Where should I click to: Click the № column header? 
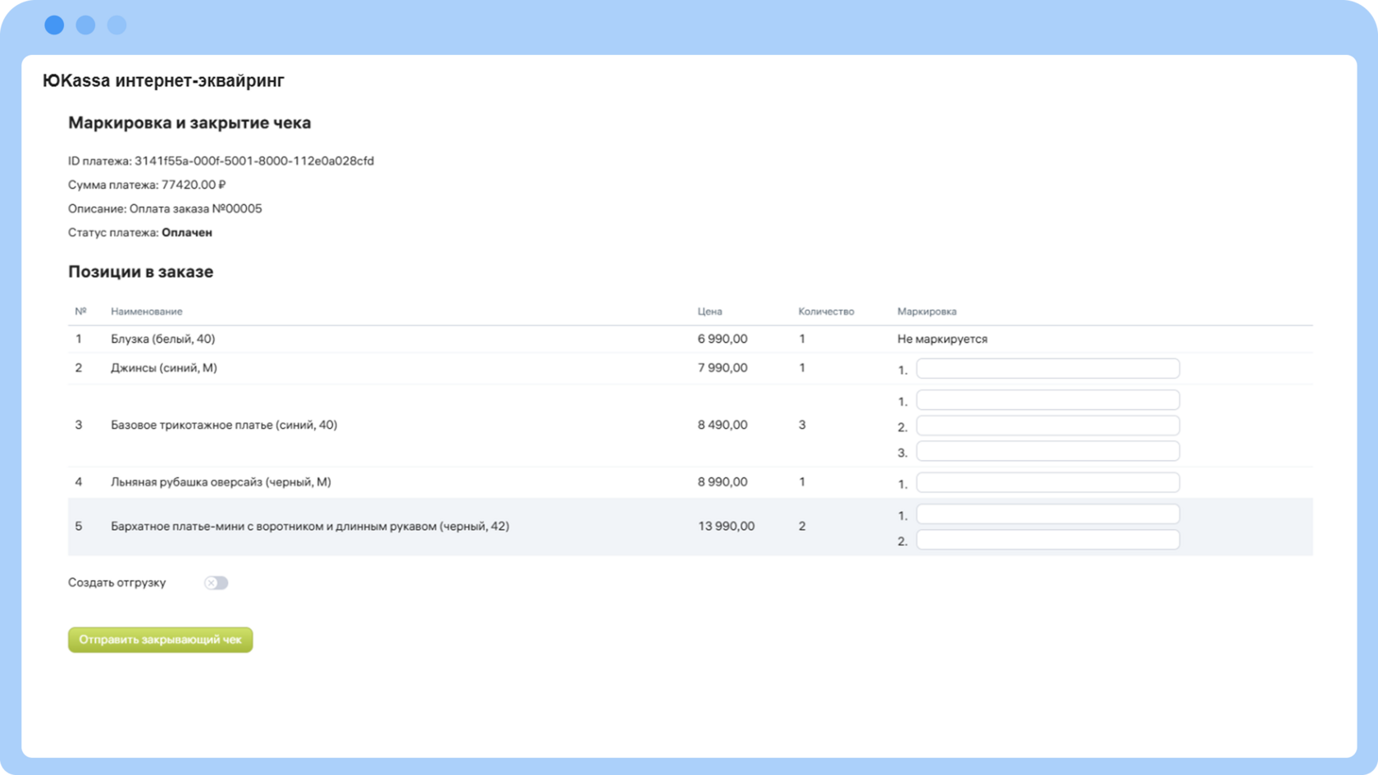click(x=80, y=312)
